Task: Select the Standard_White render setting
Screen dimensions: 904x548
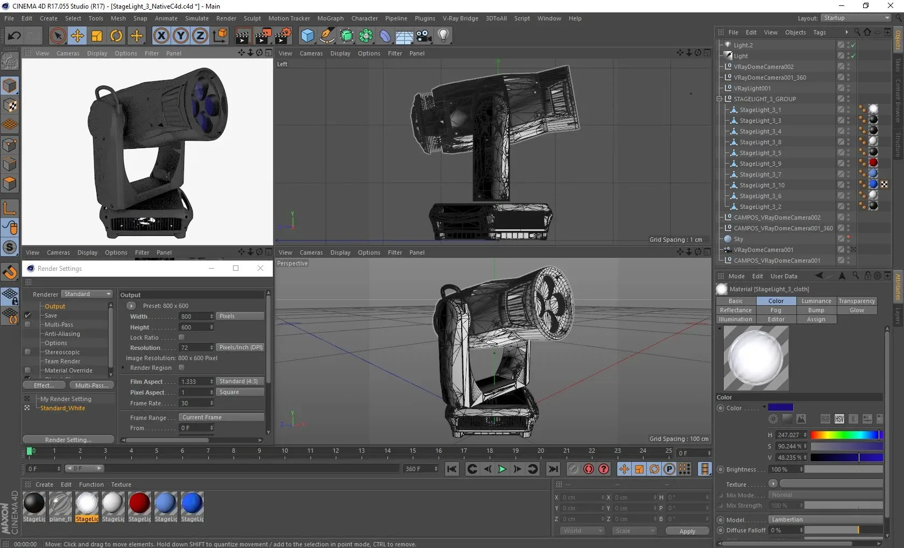Action: pyautogui.click(x=62, y=408)
